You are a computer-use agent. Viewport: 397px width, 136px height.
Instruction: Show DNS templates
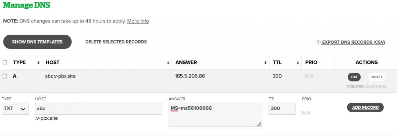[37, 42]
